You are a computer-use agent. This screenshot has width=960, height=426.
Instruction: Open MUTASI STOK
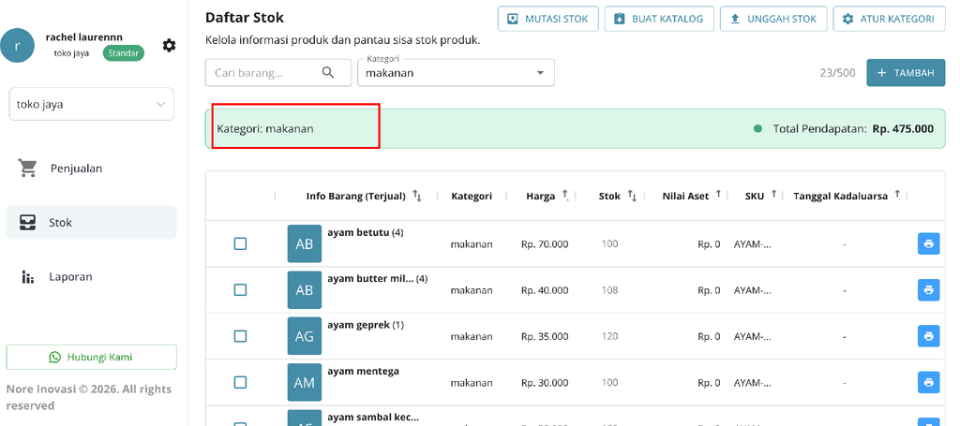pyautogui.click(x=547, y=19)
